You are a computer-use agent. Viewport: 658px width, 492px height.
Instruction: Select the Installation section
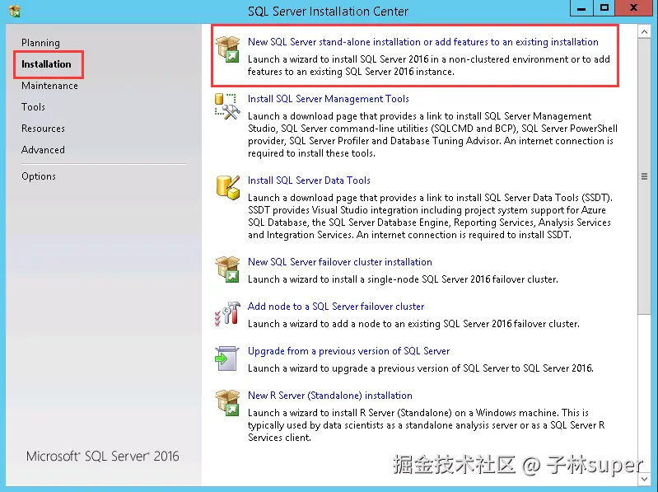tap(47, 64)
